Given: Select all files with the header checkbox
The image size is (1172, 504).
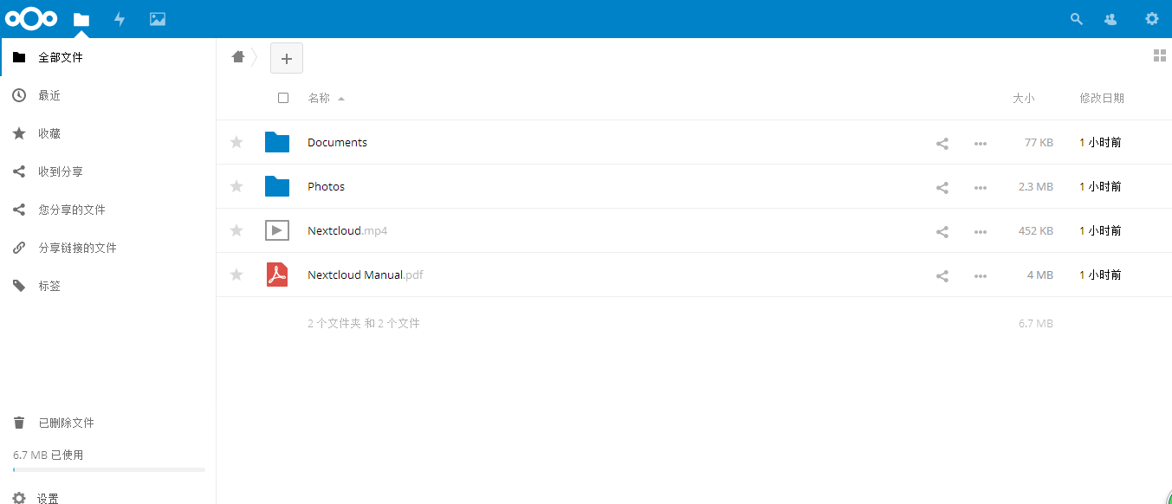Looking at the screenshot, I should (x=283, y=98).
